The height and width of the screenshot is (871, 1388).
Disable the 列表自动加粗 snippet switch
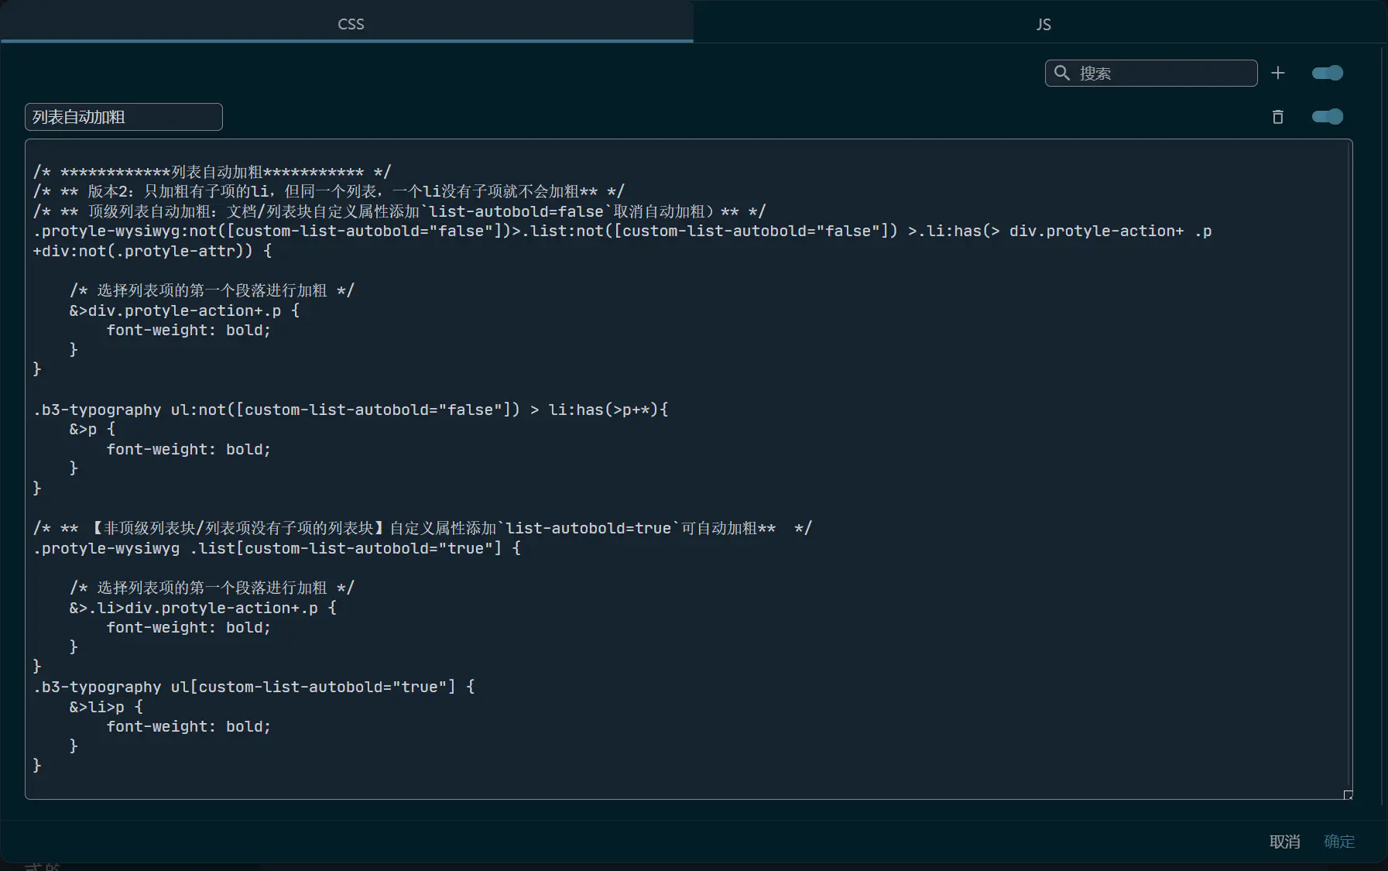pos(1327,117)
